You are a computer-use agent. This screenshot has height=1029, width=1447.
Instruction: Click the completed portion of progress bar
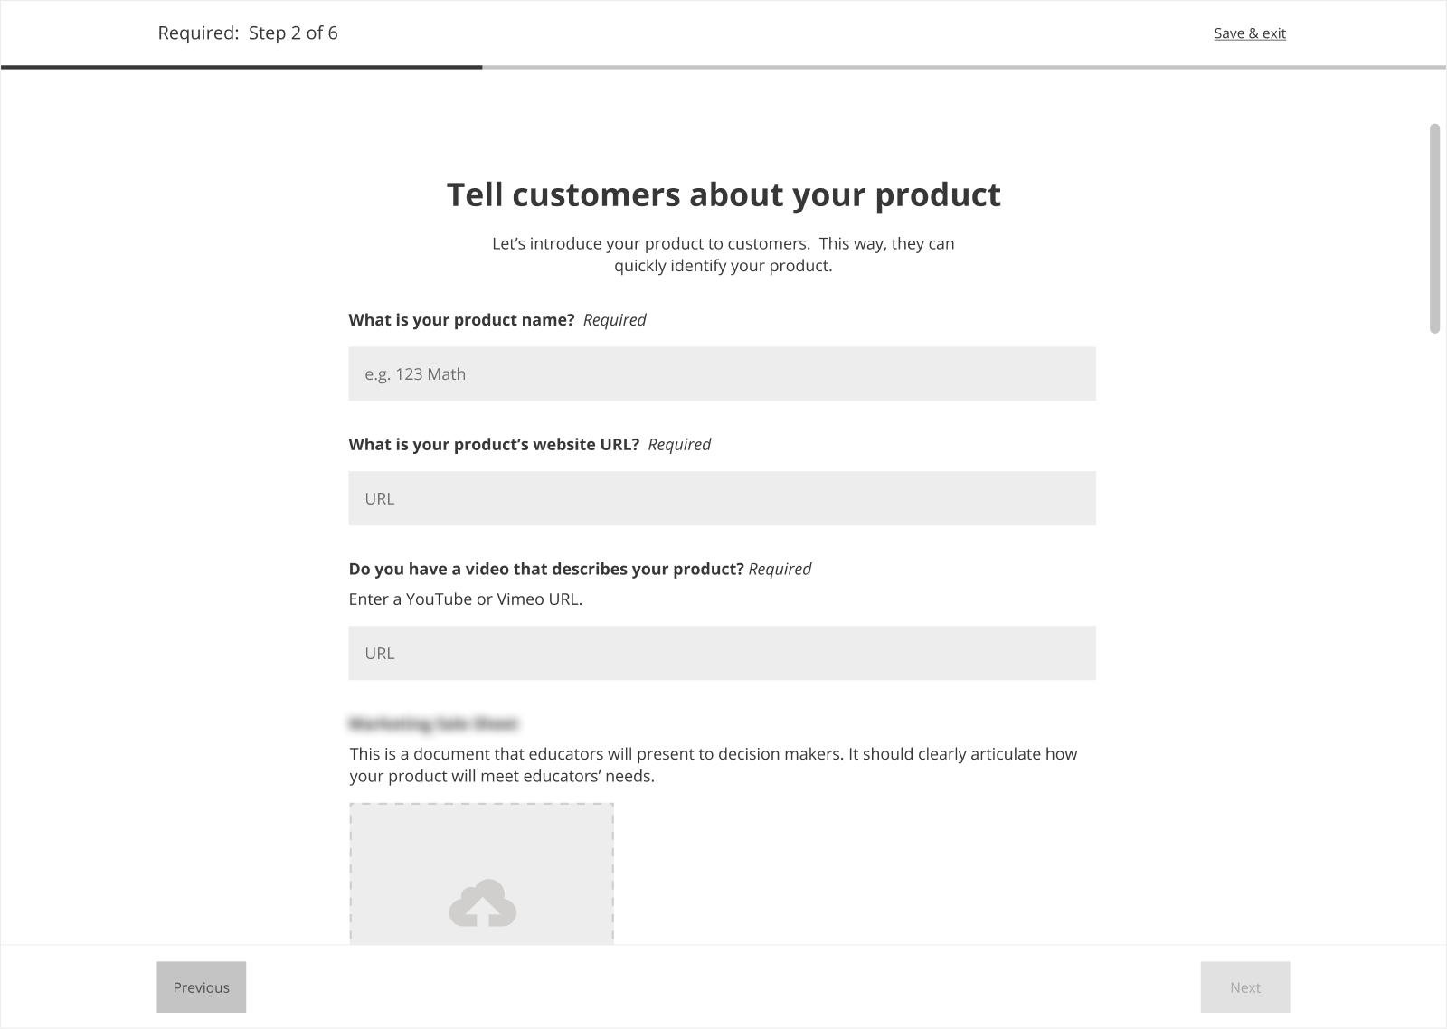pyautogui.click(x=241, y=67)
